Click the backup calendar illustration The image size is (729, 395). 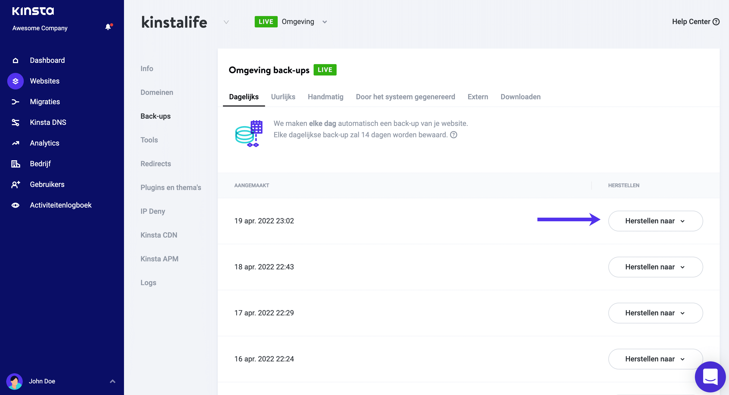point(249,133)
